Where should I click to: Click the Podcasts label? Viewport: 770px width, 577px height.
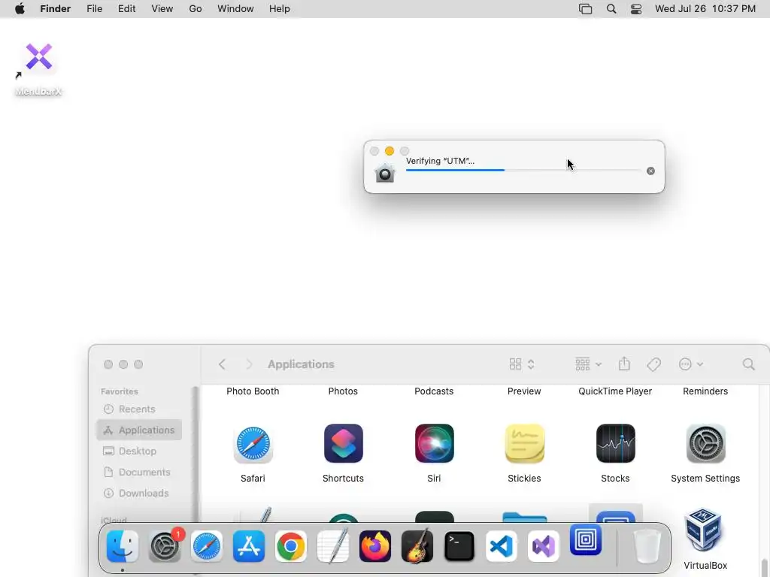point(434,391)
